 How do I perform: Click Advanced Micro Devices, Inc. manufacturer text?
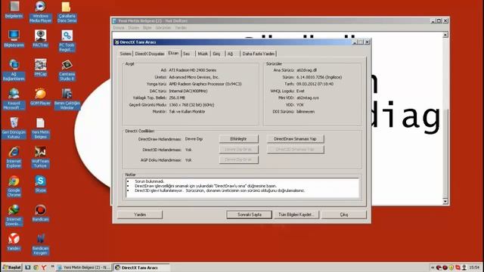[194, 77]
